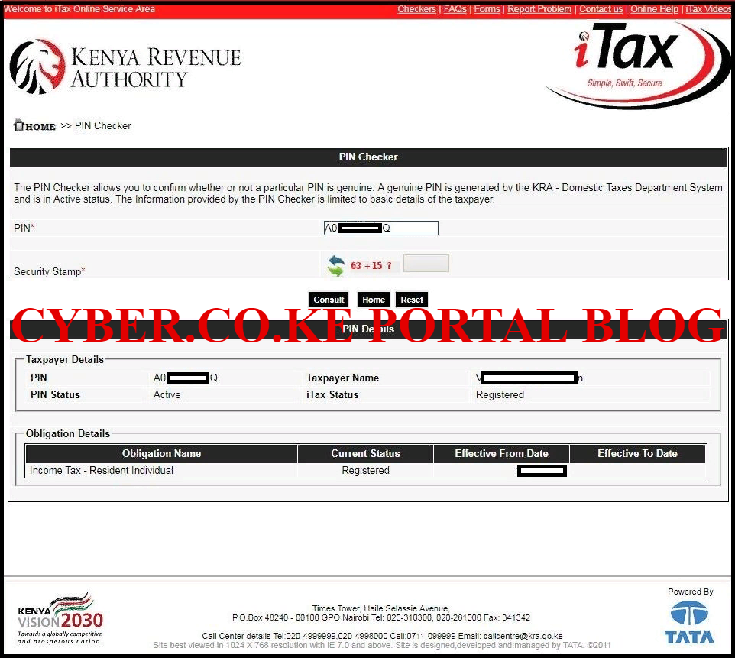Click the black Home button below form

click(373, 300)
